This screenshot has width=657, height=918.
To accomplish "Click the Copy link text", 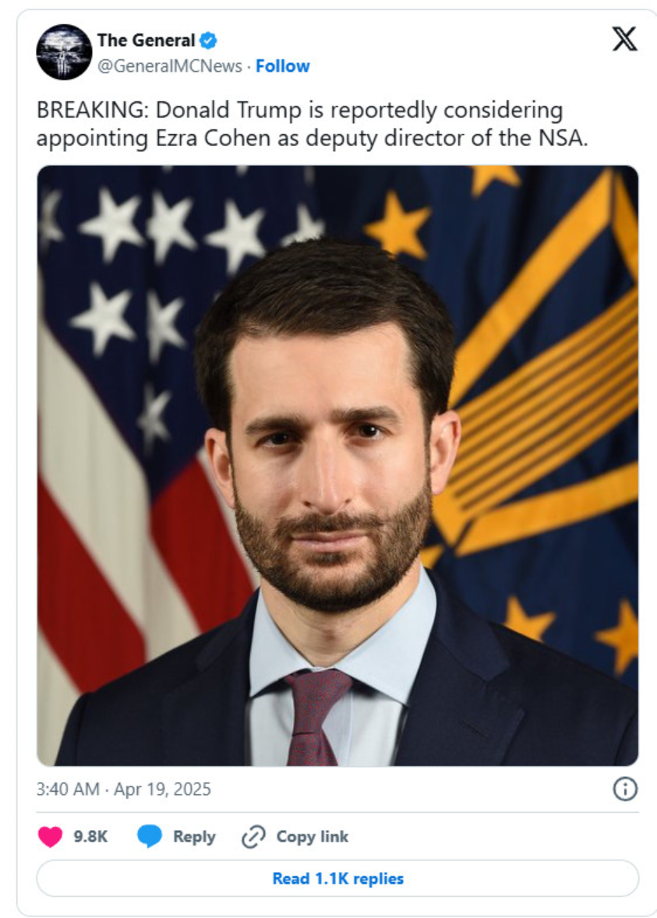I will pyautogui.click(x=312, y=837).
